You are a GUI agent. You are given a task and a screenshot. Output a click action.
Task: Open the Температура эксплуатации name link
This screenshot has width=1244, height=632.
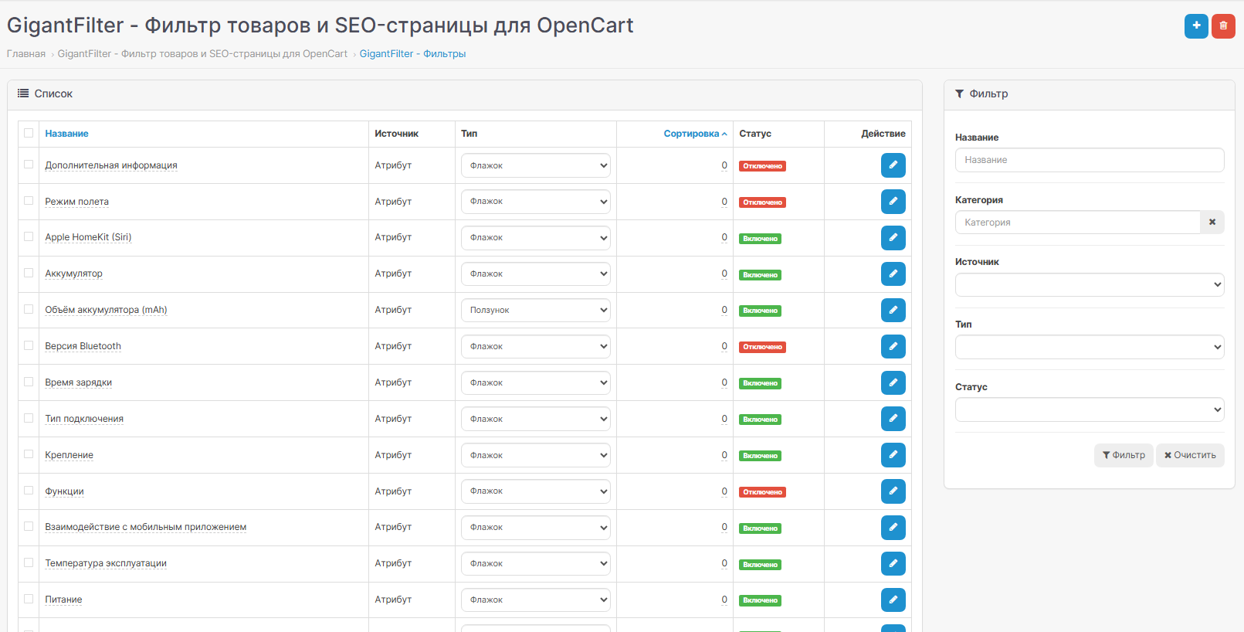(106, 563)
